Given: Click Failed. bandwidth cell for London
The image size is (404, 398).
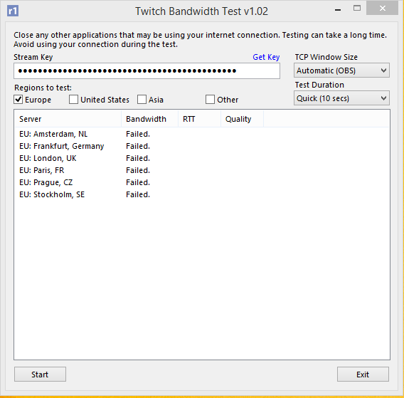Looking at the screenshot, I should (138, 158).
